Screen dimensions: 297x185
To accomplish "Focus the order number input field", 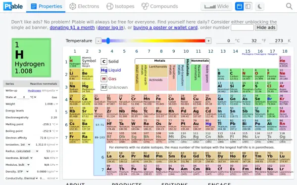I will point(242,28).
